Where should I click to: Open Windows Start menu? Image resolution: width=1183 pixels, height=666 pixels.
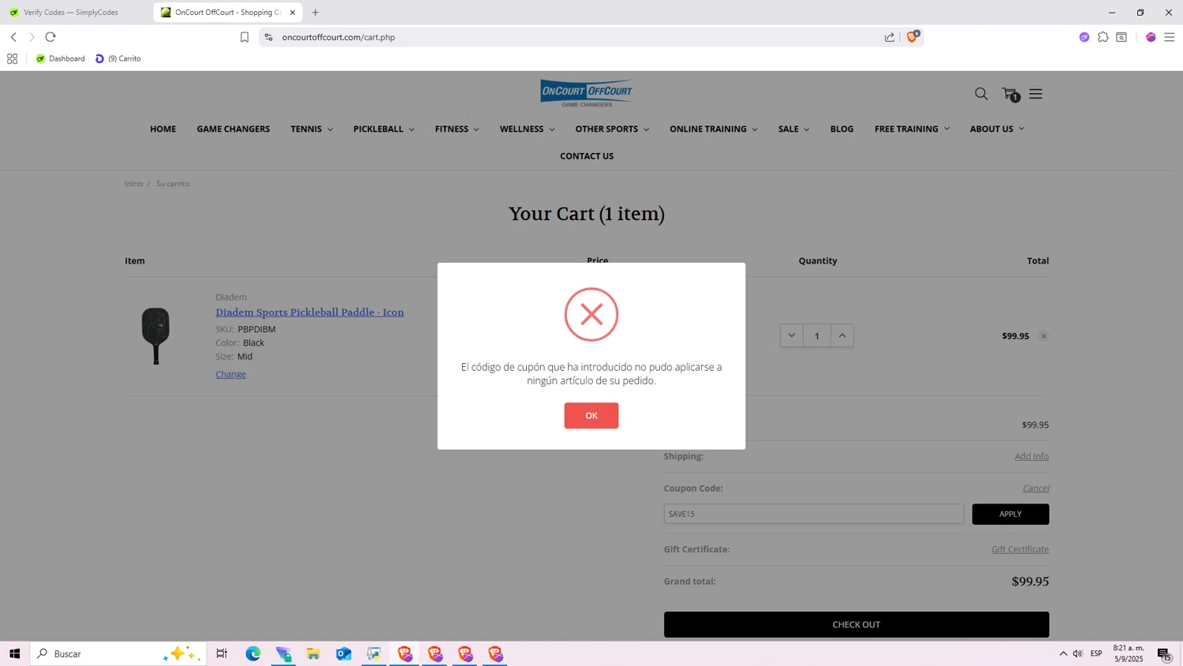[x=14, y=653]
